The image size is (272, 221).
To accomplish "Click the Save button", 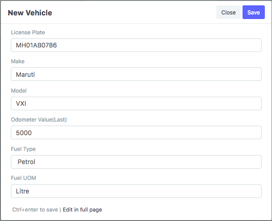I will tap(253, 13).
